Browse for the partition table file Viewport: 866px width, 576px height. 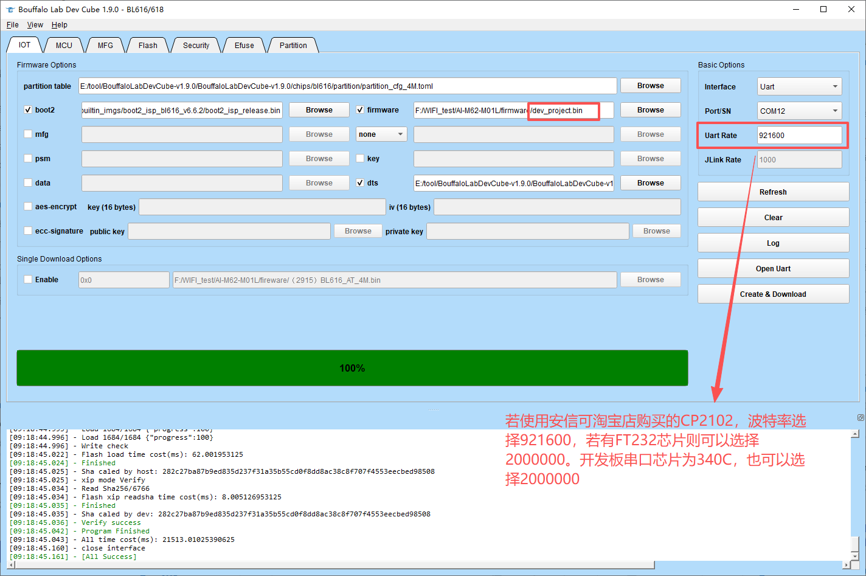tap(651, 86)
